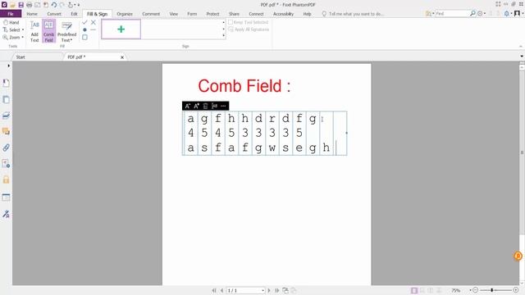Click the Undo arrow icon
This screenshot has width=525, height=295.
pyautogui.click(x=53, y=5)
